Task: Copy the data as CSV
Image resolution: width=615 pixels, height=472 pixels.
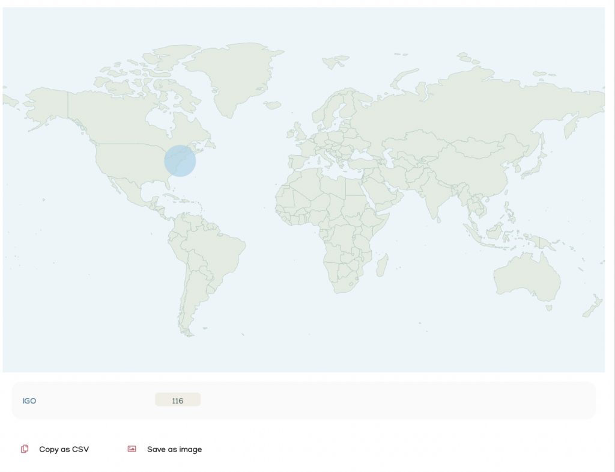Action: (x=64, y=449)
